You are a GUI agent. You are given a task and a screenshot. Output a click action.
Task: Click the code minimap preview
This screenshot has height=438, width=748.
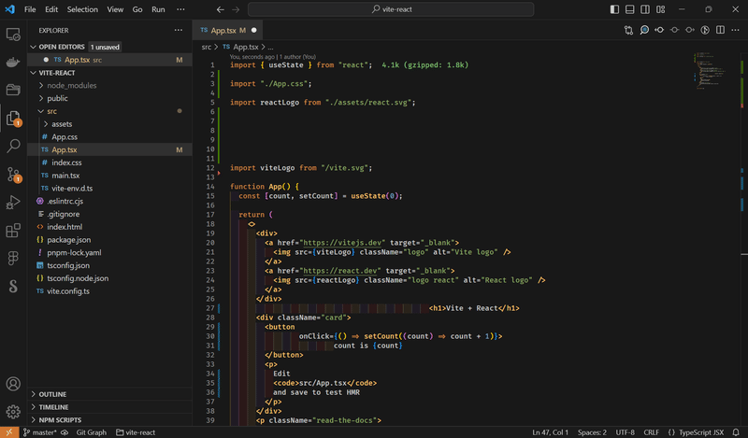coord(710,71)
